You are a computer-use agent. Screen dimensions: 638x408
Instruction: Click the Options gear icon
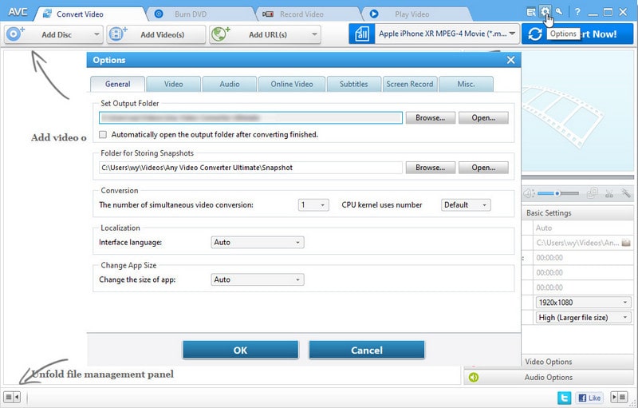click(x=545, y=12)
